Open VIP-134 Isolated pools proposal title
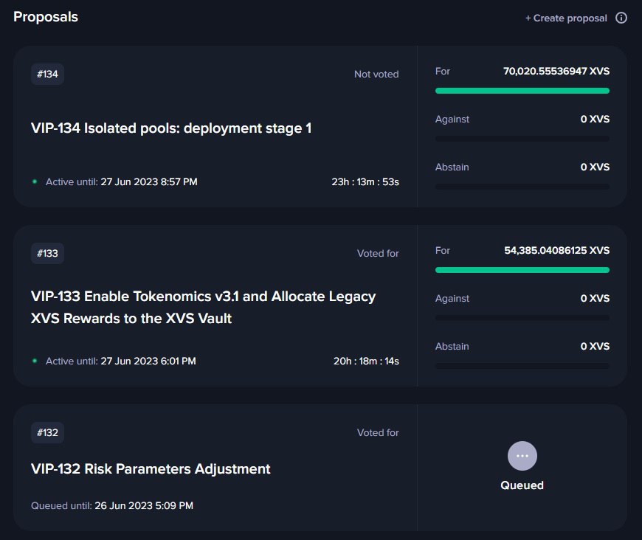Viewport: 642px width, 540px height. 171,128
